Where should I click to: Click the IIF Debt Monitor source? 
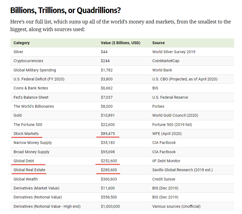point(166,161)
